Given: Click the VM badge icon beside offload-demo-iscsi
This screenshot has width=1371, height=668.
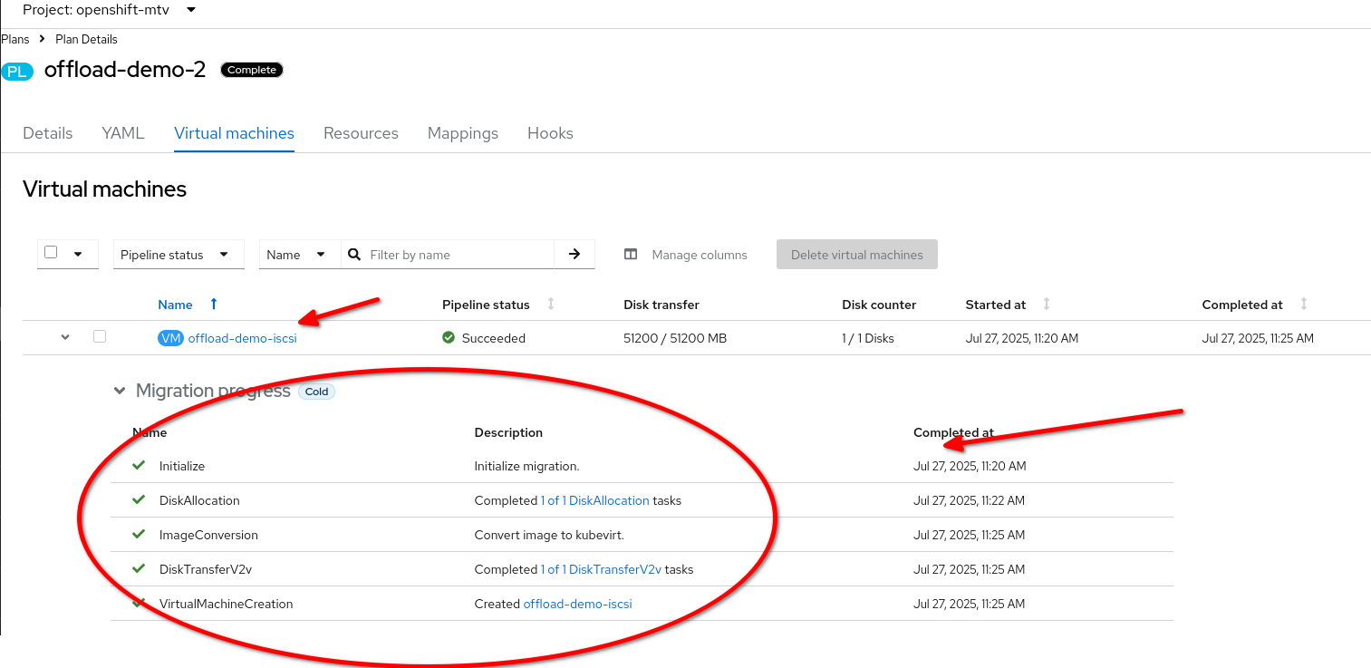Looking at the screenshot, I should coord(170,338).
